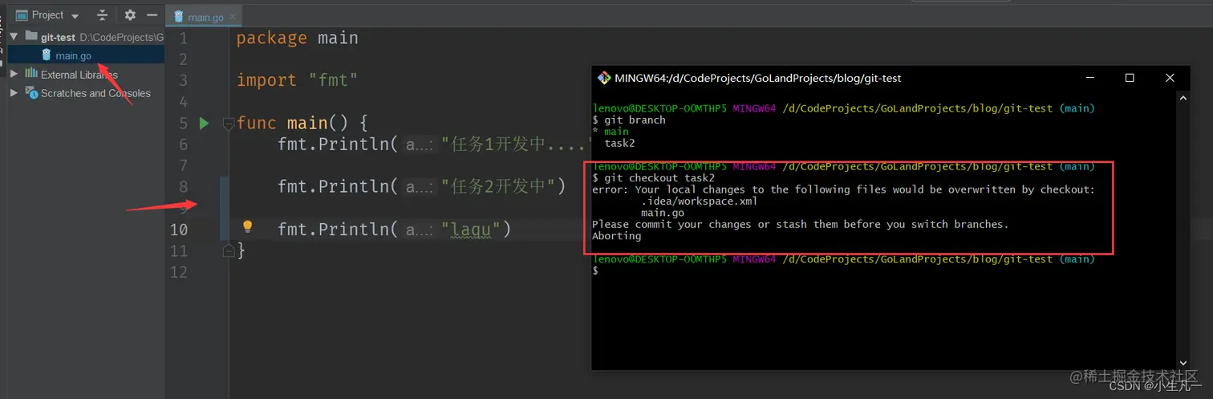Close the MINGW64 terminal window
The height and width of the screenshot is (399, 1213).
click(1170, 78)
